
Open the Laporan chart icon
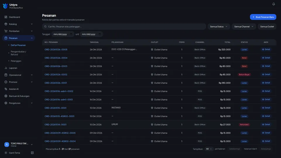click(6, 68)
